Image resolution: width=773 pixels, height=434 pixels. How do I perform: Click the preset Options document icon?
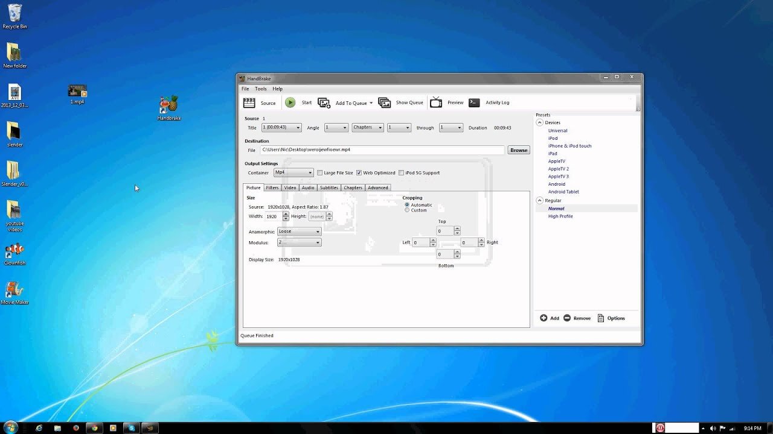(601, 318)
